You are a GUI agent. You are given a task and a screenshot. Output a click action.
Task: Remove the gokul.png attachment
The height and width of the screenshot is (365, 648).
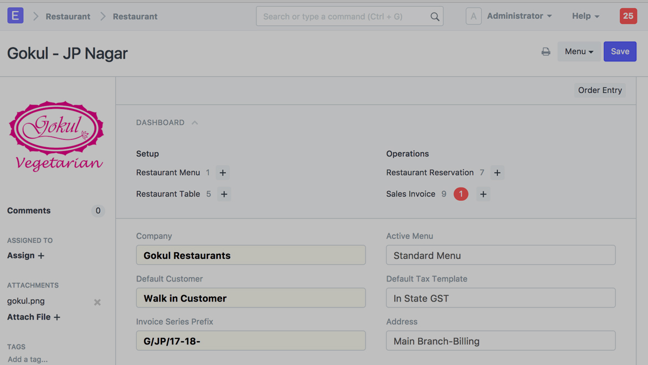click(x=97, y=302)
